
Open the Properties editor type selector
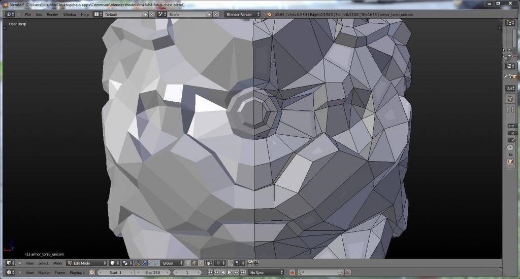(510, 66)
